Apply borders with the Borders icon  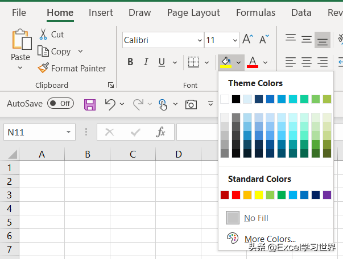coord(193,62)
